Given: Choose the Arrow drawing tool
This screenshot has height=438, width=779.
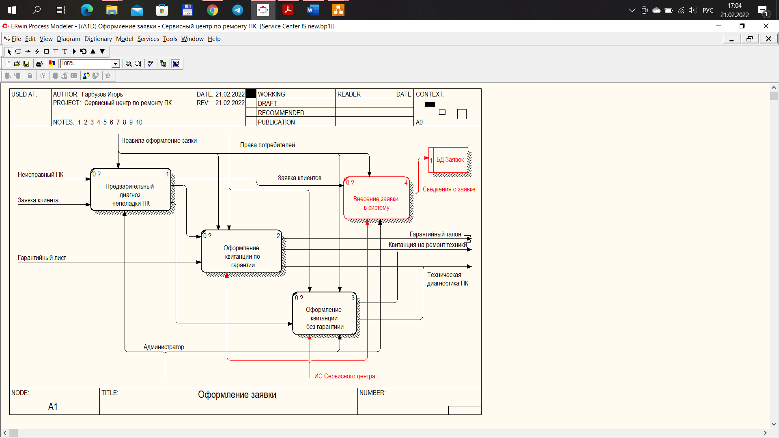Looking at the screenshot, I should tap(28, 52).
